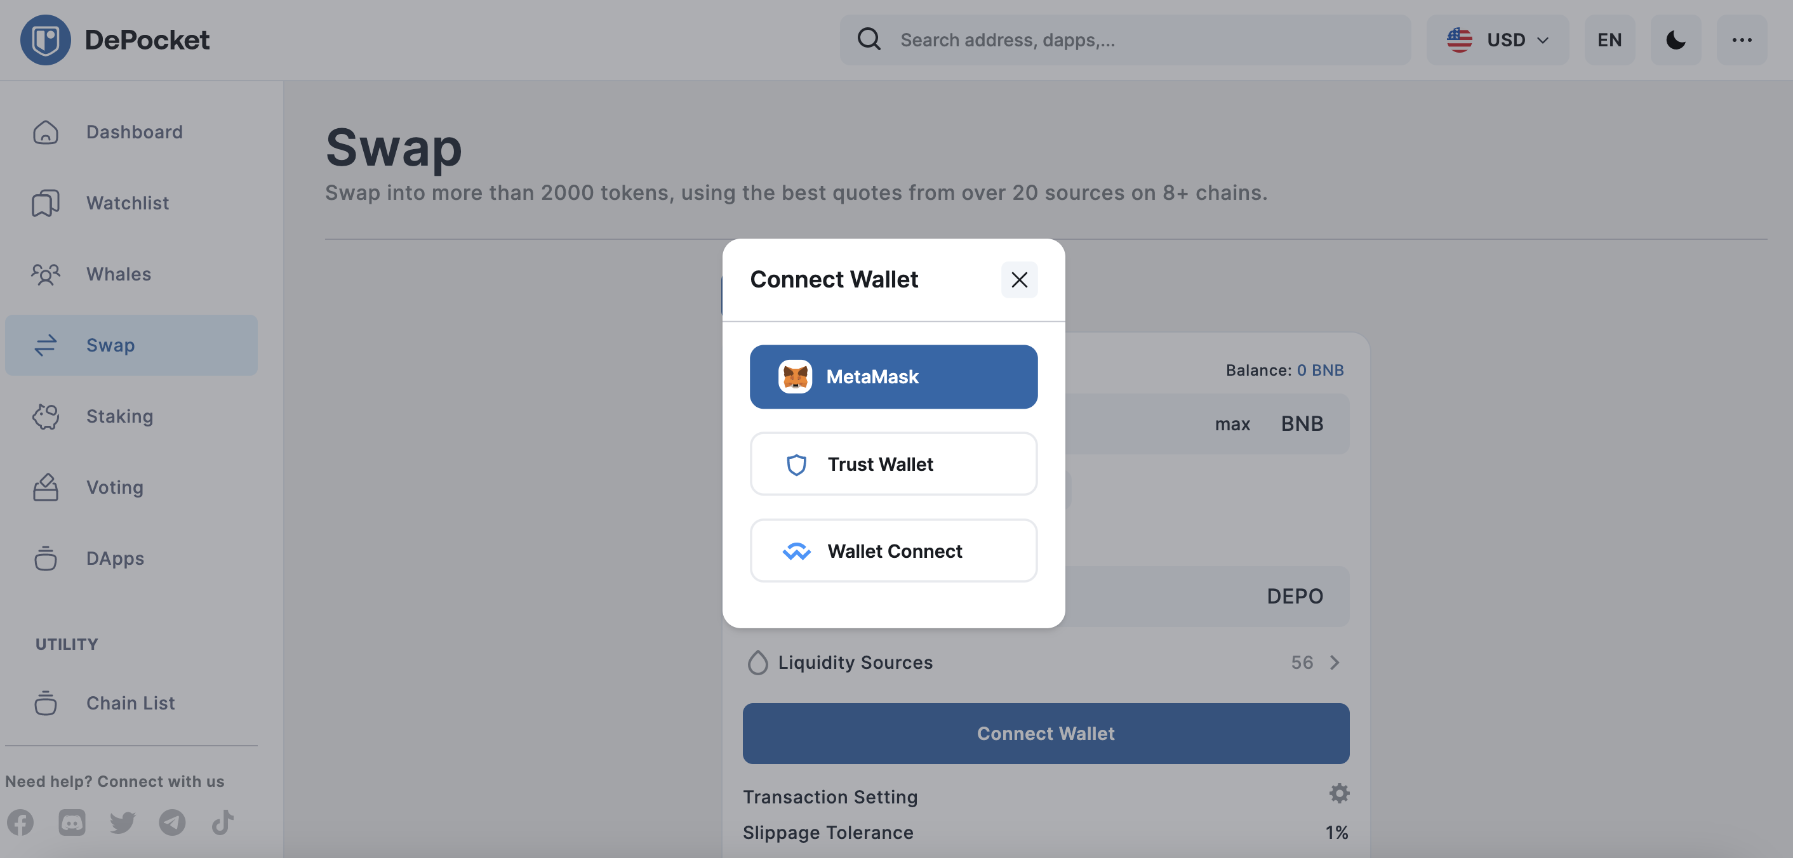The width and height of the screenshot is (1793, 858).
Task: Expand Liquidity Sources chevron
Action: click(1333, 663)
